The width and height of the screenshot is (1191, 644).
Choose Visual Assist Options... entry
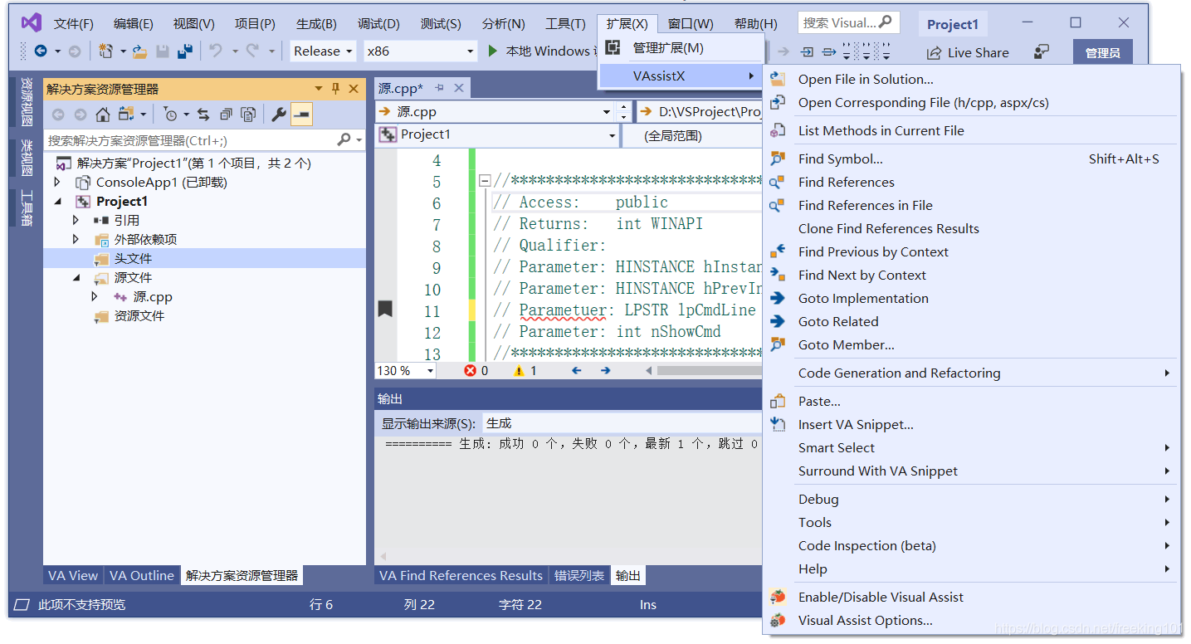pos(865,620)
